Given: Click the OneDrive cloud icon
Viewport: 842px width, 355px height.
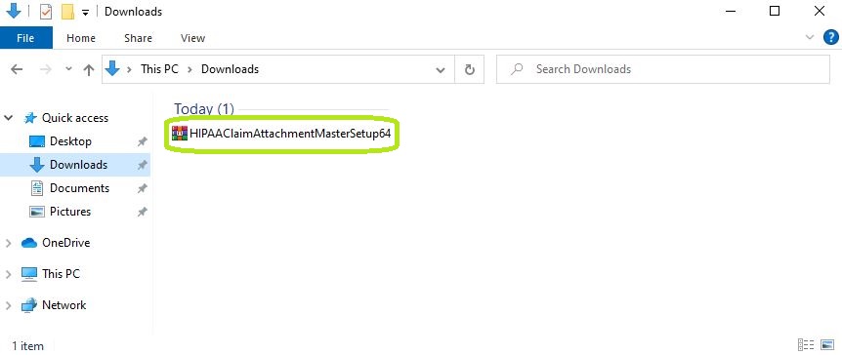Looking at the screenshot, I should [29, 243].
